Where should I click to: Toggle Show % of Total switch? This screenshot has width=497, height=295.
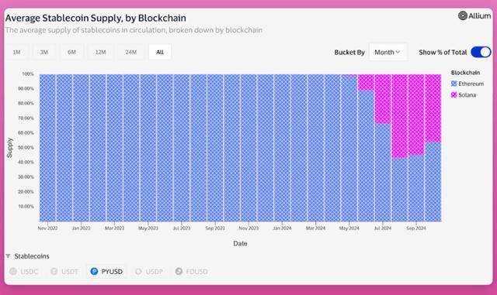(x=481, y=52)
